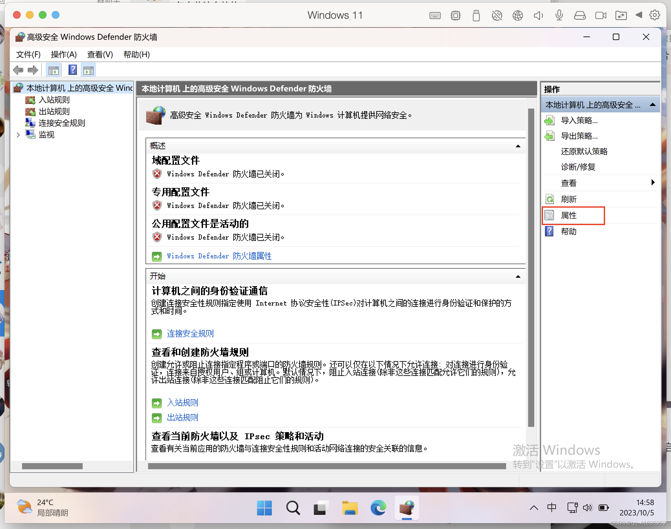Toggle the show/hide action pane toolbar icon
Viewport: 671px width, 529px height.
(x=88, y=70)
